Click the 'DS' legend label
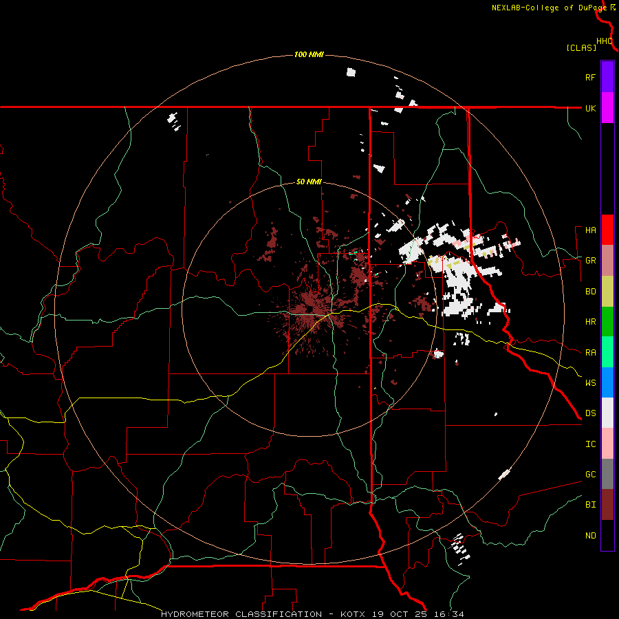Screen dimensions: 619x619 point(590,413)
